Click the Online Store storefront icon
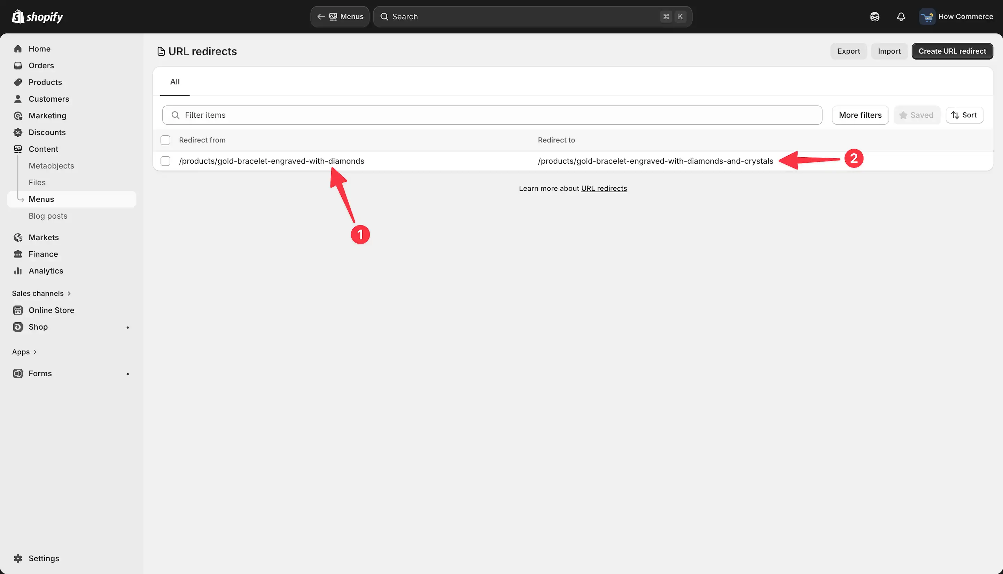This screenshot has width=1003, height=574. tap(18, 310)
